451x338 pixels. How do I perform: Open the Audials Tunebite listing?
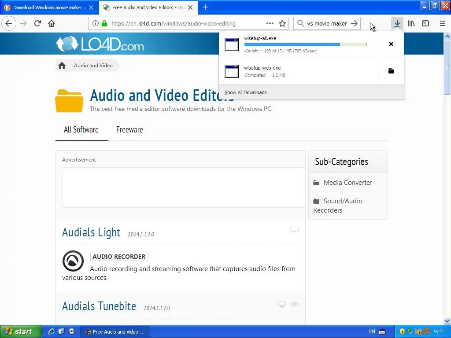(99, 306)
